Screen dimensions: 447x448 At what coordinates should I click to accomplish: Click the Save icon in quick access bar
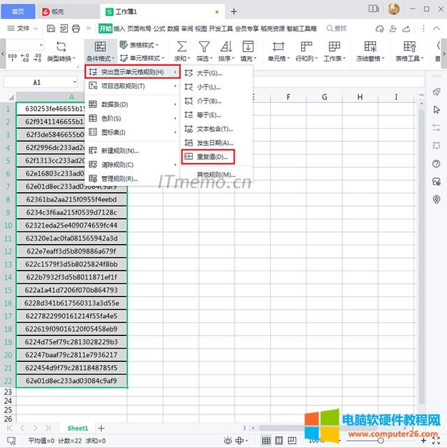click(x=51, y=29)
